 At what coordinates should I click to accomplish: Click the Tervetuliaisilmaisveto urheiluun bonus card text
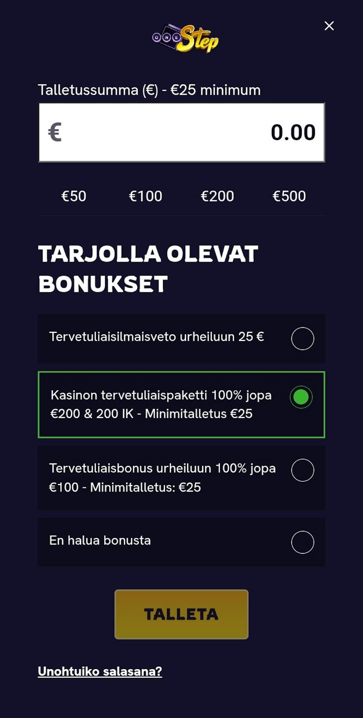click(x=156, y=337)
